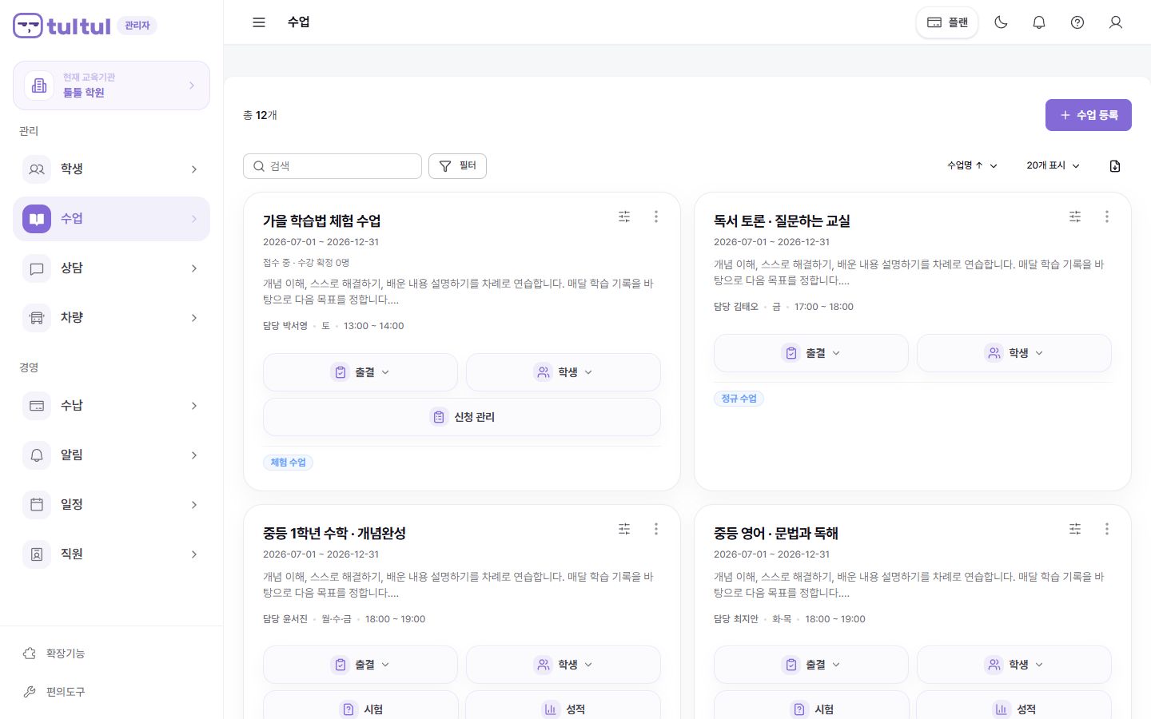Click the 검색 search input field
This screenshot has width=1151, height=719.
click(x=333, y=166)
